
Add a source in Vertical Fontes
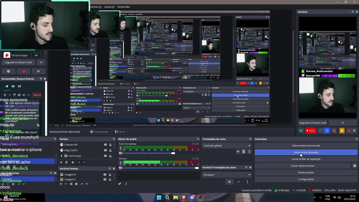[x=61, y=184]
